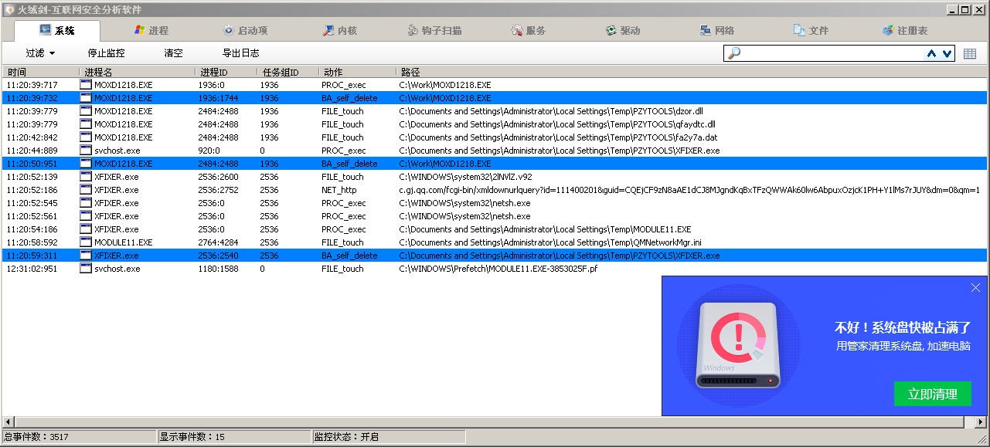Click the 监控状态：开启 status entry
The image size is (990, 447).
[346, 437]
